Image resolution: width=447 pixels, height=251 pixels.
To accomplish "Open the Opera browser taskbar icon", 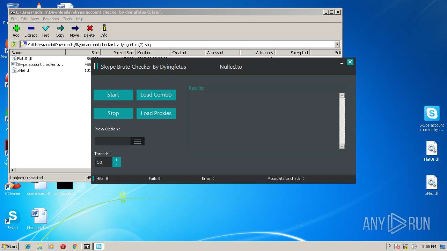I will [63, 246].
